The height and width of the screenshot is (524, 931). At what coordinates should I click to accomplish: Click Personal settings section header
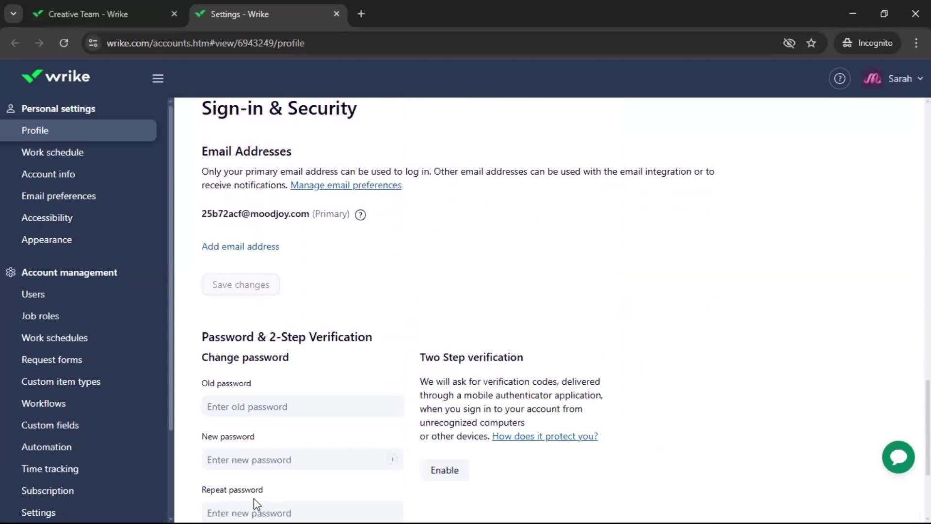tap(58, 109)
